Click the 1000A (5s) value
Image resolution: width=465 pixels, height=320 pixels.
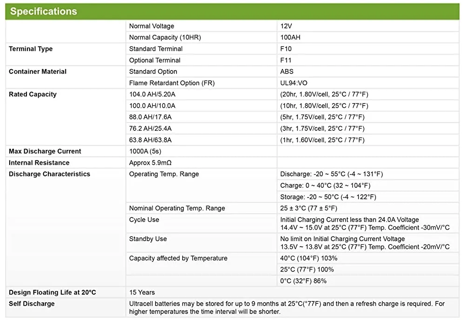145,152
